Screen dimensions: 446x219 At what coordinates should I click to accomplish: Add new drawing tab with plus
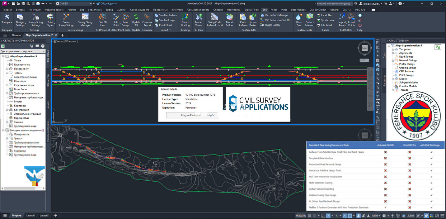click(x=62, y=35)
